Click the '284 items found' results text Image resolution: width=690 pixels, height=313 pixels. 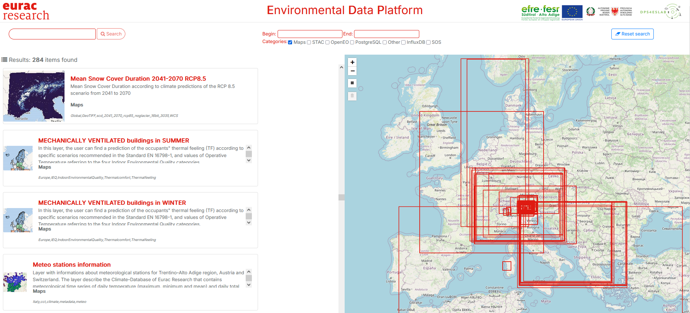[55, 60]
